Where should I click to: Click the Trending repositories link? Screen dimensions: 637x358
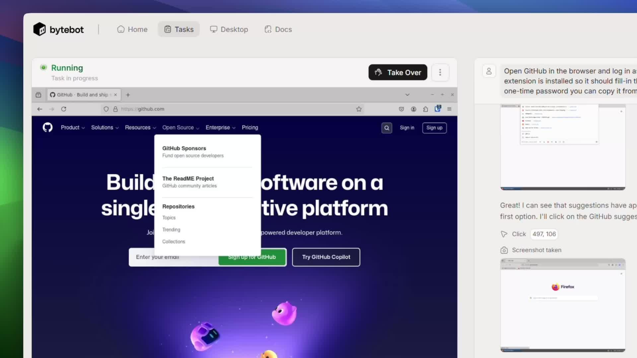pos(171,230)
